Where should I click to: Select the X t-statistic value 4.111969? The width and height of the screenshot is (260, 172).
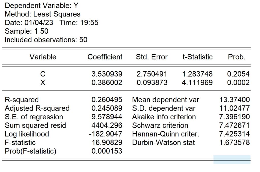click(197, 82)
